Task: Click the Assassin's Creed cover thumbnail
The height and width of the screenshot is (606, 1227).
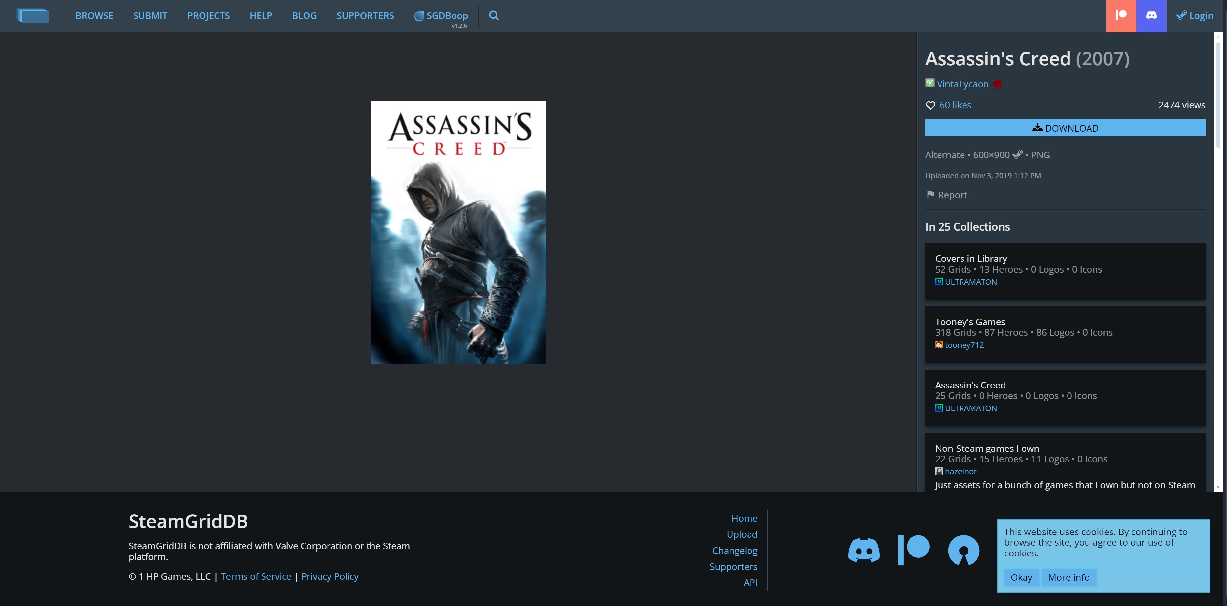Action: 458,233
